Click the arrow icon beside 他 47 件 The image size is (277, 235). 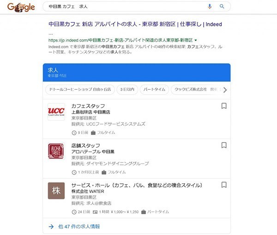pos(51,227)
